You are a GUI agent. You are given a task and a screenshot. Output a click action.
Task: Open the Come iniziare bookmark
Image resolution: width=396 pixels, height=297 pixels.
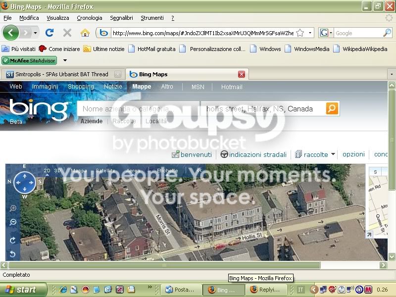click(59, 49)
